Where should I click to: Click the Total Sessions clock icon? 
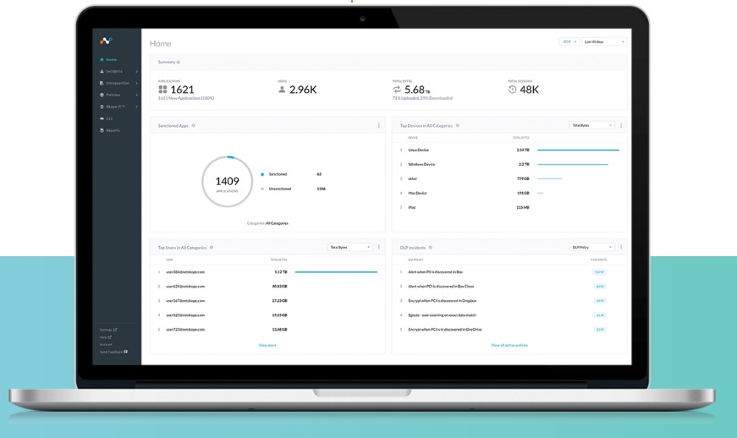pyautogui.click(x=512, y=89)
